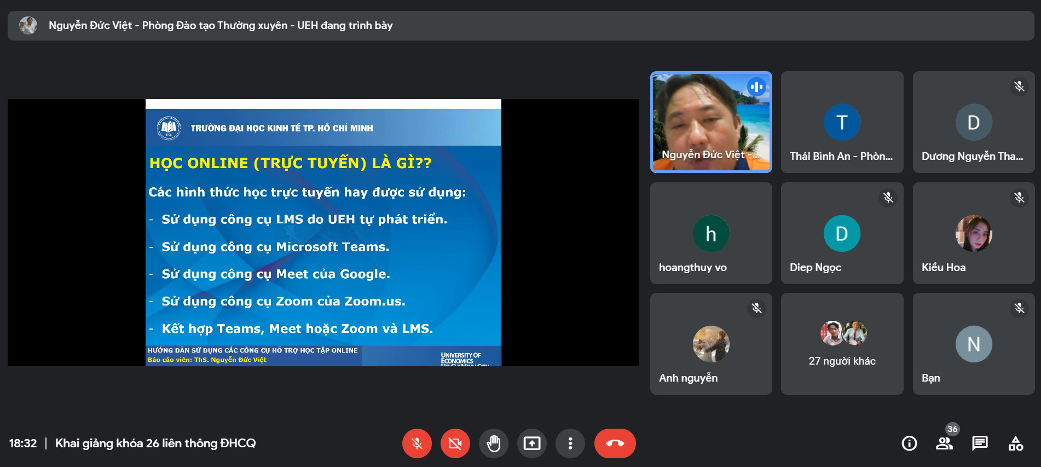Select Dương Nguyễn Tha... participant tile
Viewport: 1041px width, 467px height.
974,122
